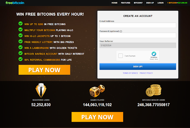
Task: Focus the Password input field
Action: point(138,35)
